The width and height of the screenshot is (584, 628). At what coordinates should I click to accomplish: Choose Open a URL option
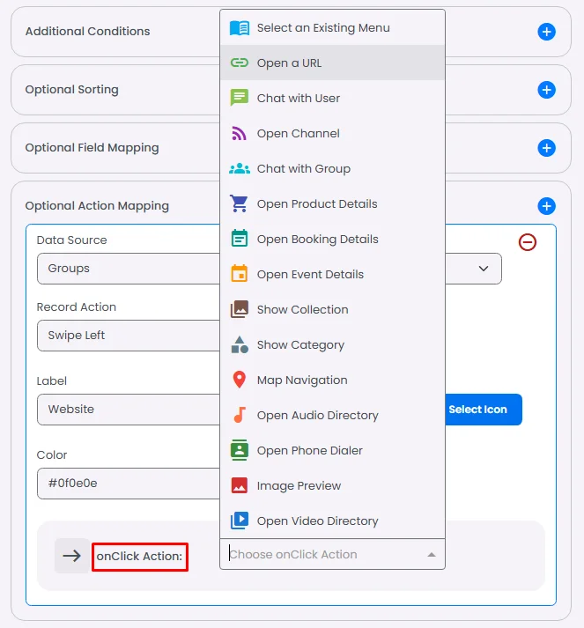332,63
